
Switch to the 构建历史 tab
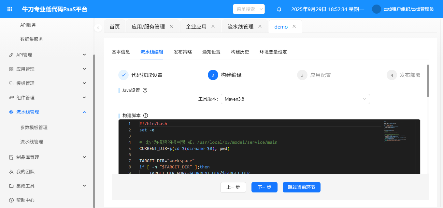[240, 52]
